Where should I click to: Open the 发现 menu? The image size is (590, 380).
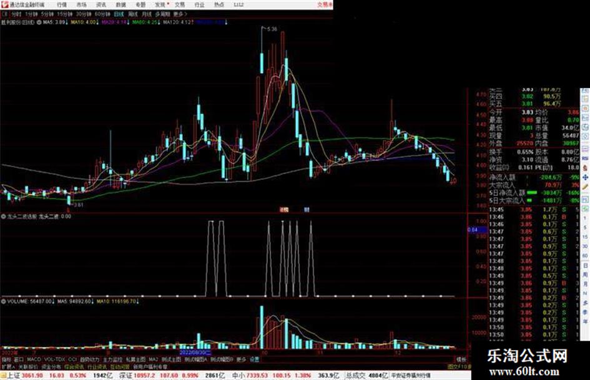click(160, 5)
